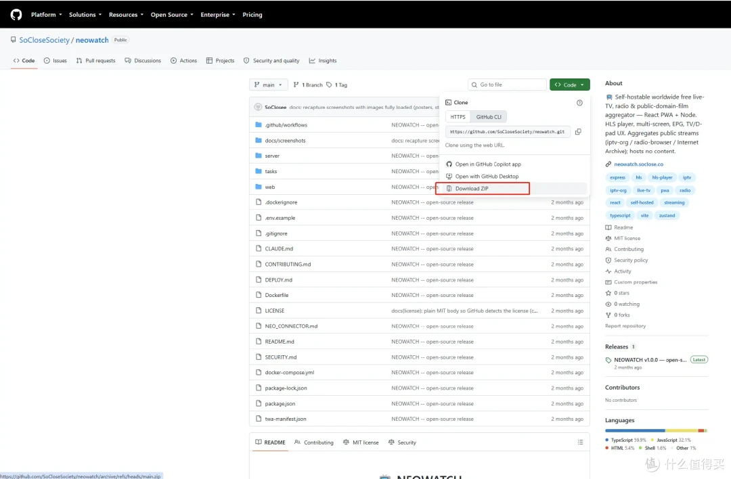Click the Go to file search field

click(507, 85)
